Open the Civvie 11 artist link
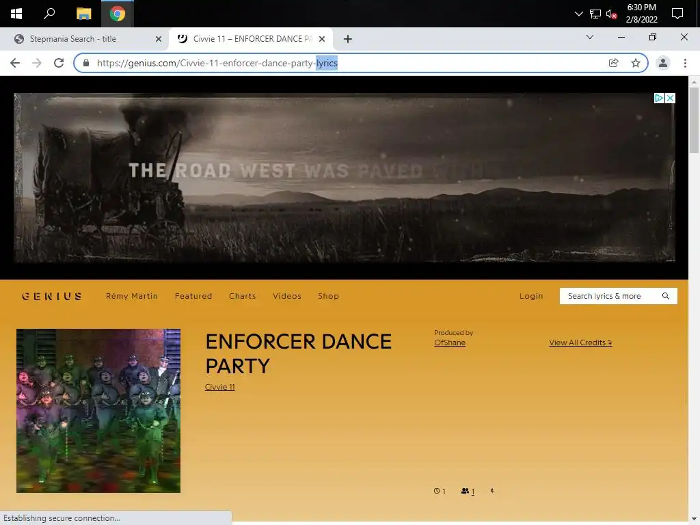Screen dimensions: 700x525 click(x=219, y=387)
